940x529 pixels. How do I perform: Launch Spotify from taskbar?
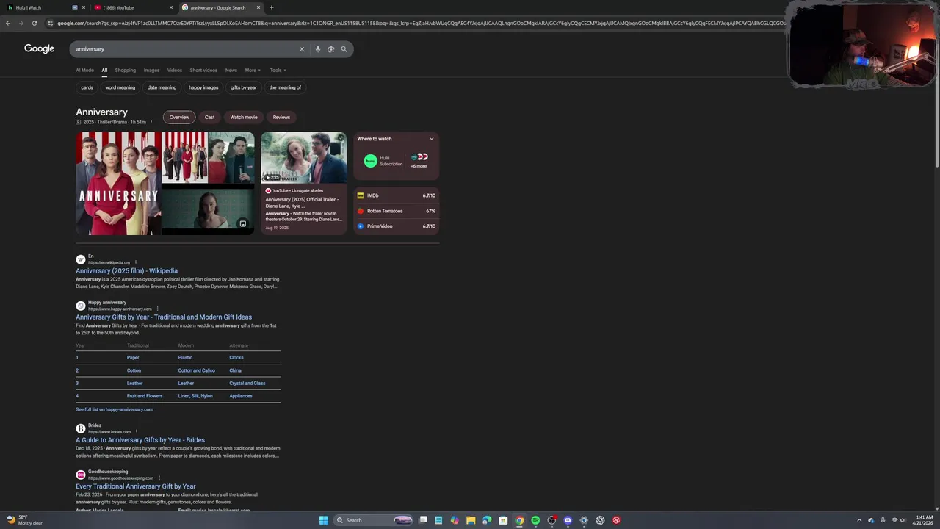535,520
